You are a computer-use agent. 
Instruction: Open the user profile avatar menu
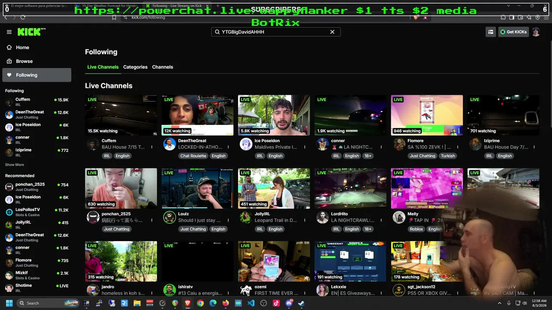[536, 32]
